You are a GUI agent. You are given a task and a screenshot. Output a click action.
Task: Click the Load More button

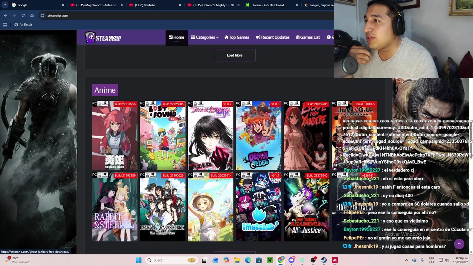click(x=235, y=55)
